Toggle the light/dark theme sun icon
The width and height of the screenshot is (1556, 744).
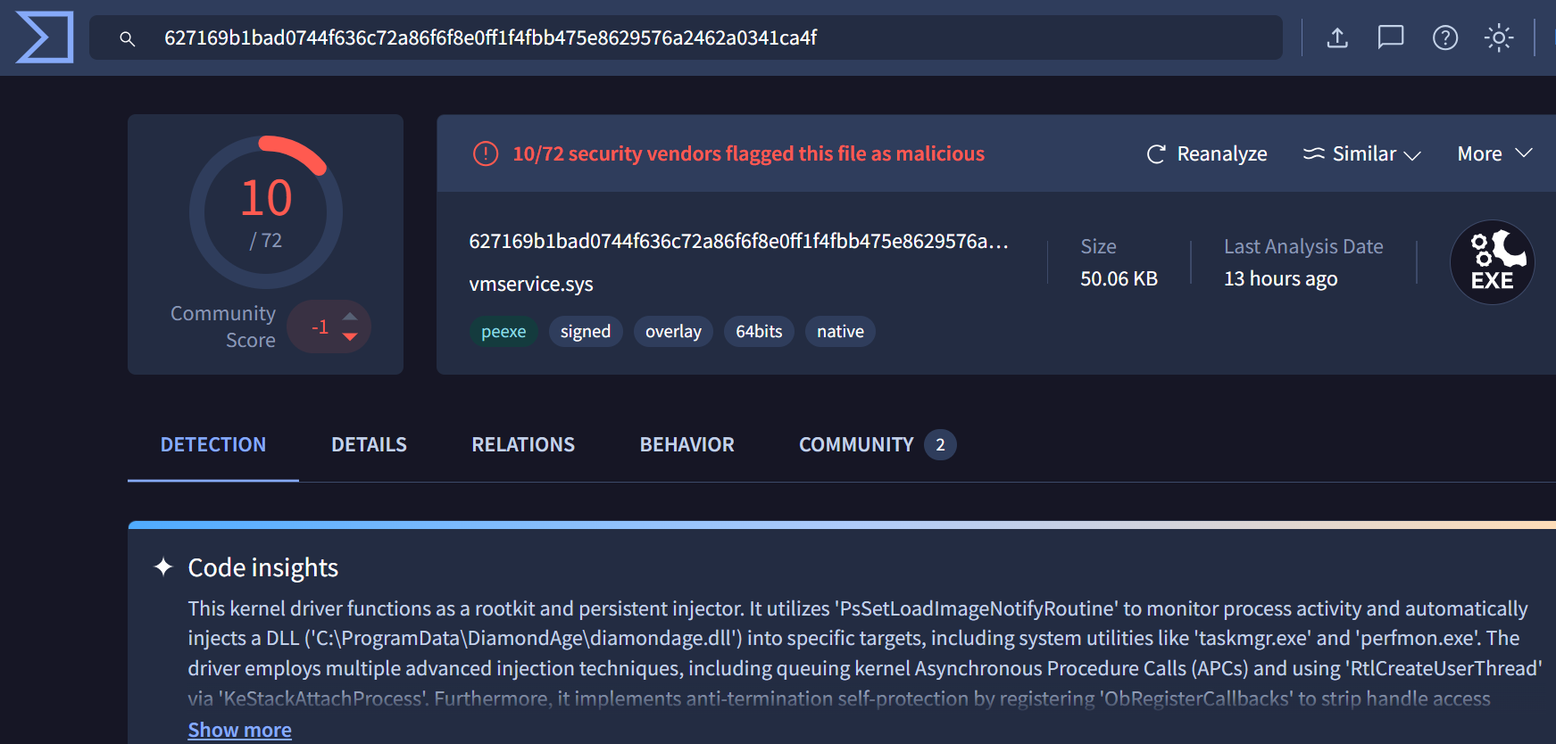tap(1498, 37)
